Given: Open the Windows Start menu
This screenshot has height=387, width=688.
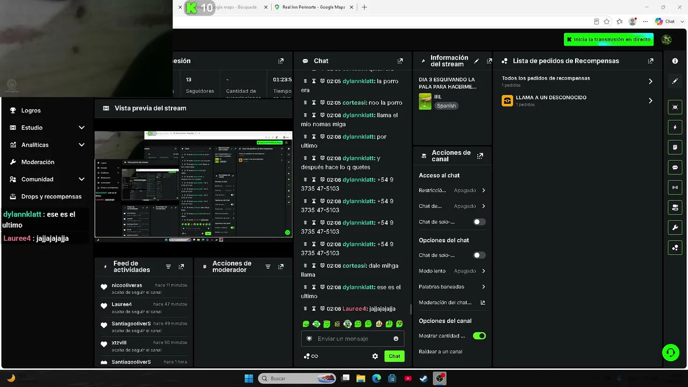Looking at the screenshot, I should pos(249,378).
